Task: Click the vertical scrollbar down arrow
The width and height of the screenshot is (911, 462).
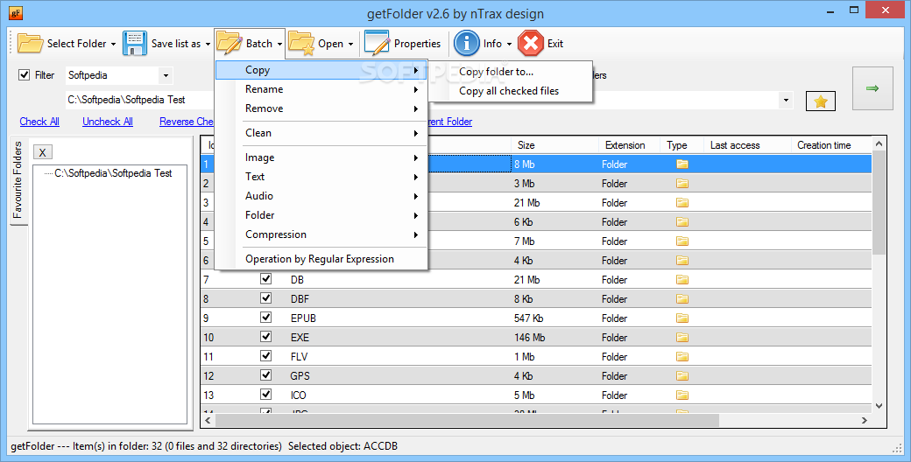Action: pyautogui.click(x=879, y=406)
